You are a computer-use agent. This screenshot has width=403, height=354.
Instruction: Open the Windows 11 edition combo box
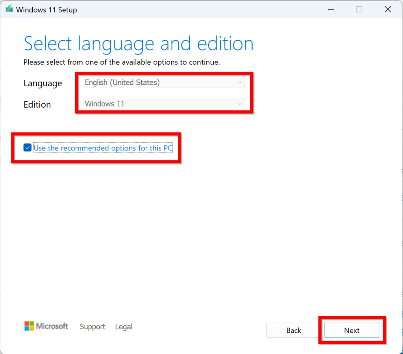coord(164,104)
